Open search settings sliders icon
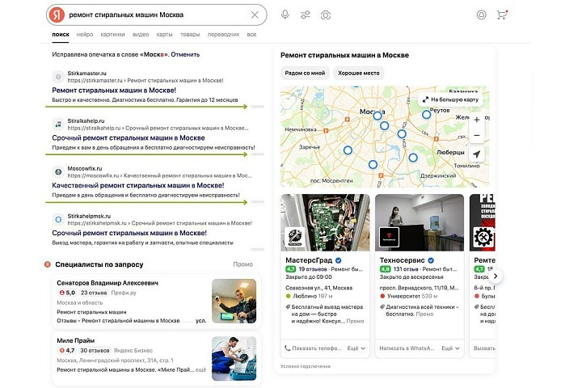This screenshot has height=388, width=582. [306, 15]
